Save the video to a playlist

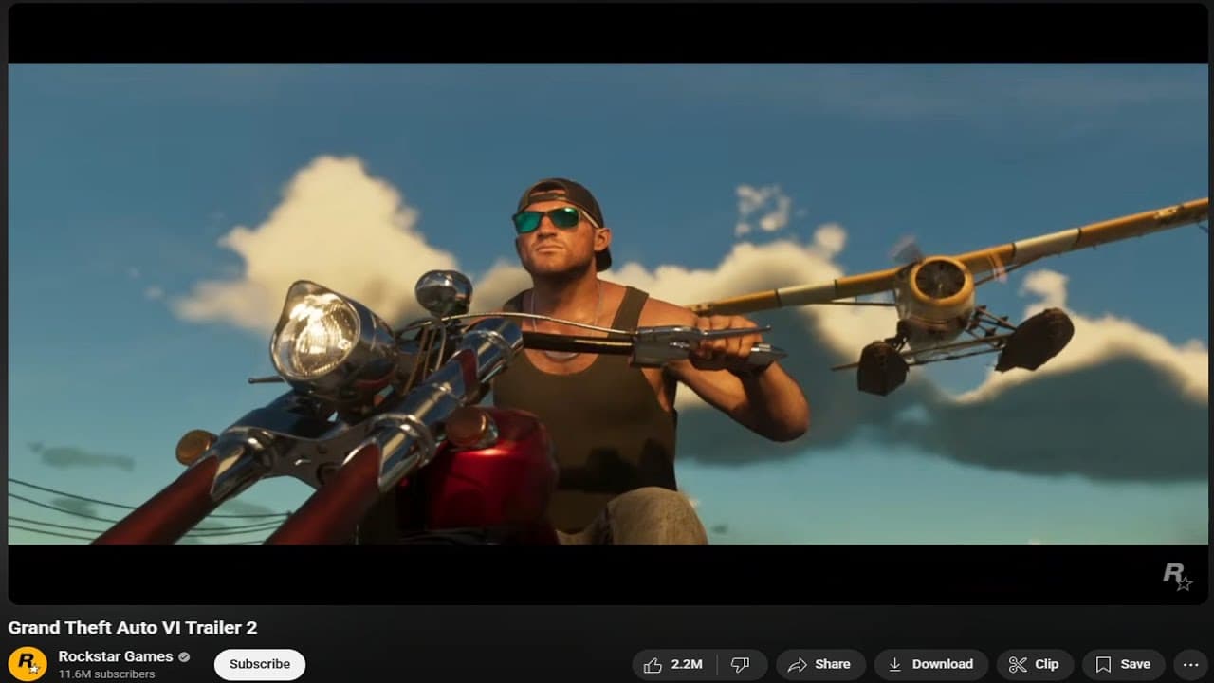pyautogui.click(x=1124, y=664)
